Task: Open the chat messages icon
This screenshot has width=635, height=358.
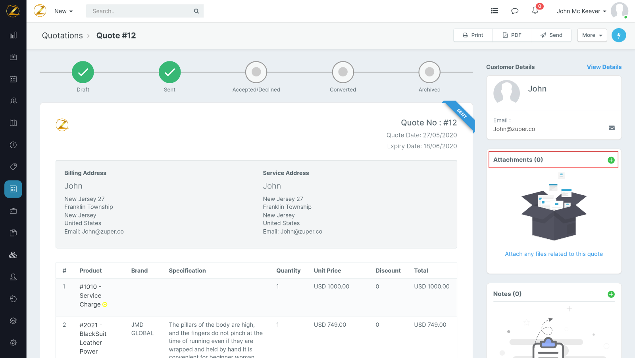Action: point(515,11)
